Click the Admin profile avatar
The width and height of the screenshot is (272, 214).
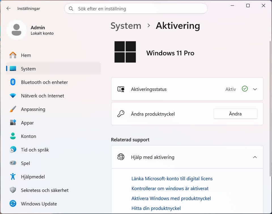click(16, 30)
